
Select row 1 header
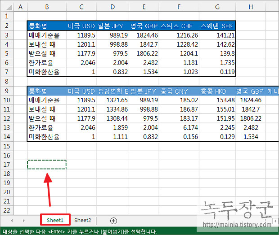click(x=7, y=16)
